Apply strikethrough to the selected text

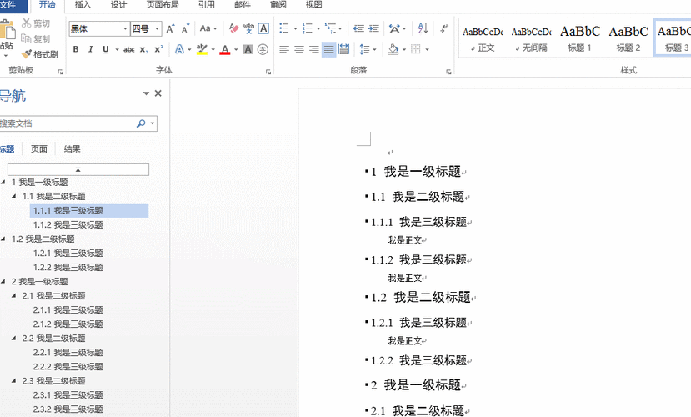[x=129, y=50]
